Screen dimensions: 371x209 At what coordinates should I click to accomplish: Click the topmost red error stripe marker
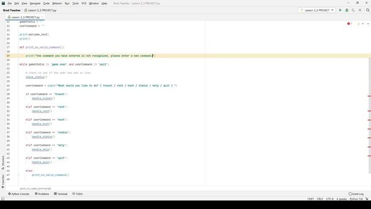369,96
